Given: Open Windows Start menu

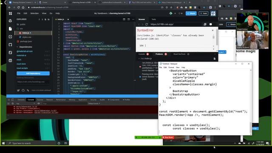Looking at the screenshot, I should 3,143.
